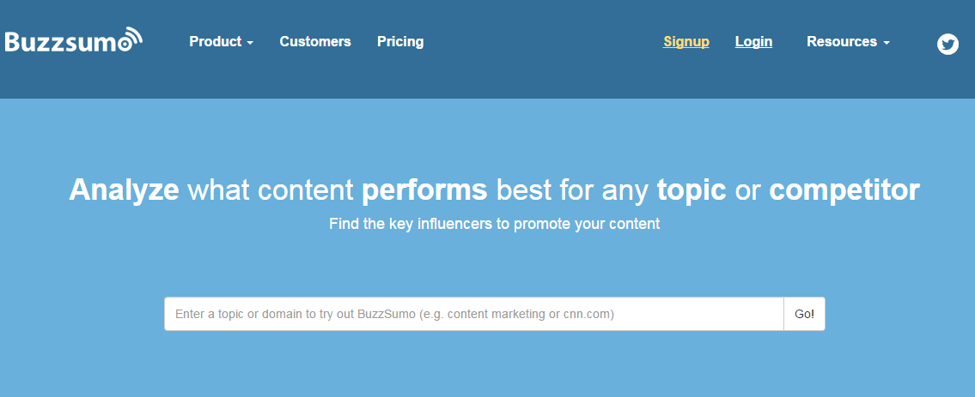975x397 pixels.
Task: Open the Product menu
Action: click(x=222, y=41)
